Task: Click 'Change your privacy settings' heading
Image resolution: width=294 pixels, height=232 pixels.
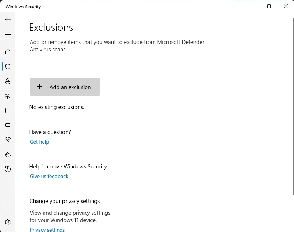Action: point(65,201)
